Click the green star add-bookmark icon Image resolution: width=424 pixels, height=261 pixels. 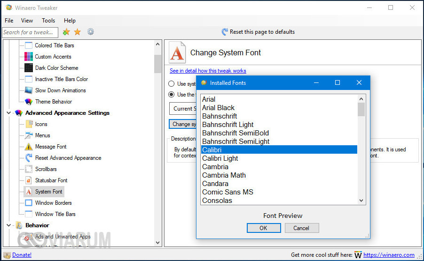click(x=66, y=32)
